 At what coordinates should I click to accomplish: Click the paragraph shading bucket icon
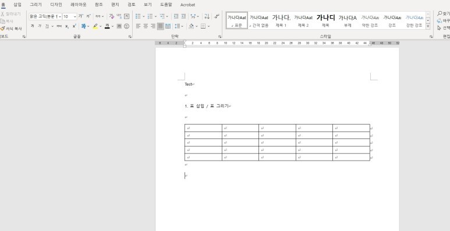192,26
